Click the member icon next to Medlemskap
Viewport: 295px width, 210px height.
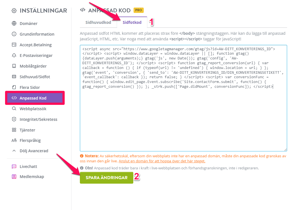click(14, 177)
